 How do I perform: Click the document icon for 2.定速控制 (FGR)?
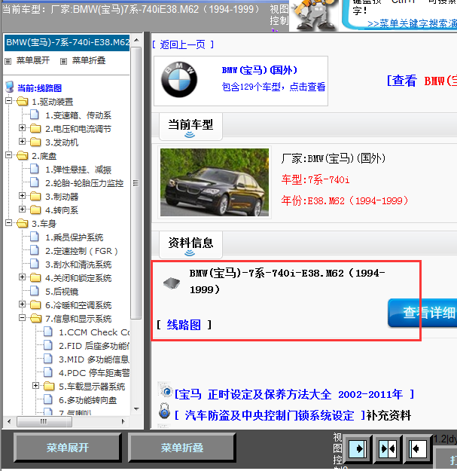(35, 250)
